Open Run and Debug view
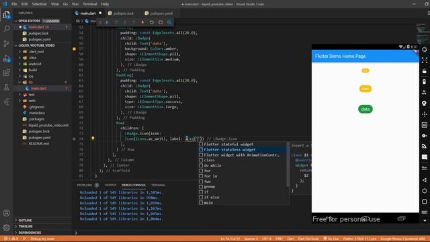Viewport: 430px width, 242px height. tap(6, 58)
